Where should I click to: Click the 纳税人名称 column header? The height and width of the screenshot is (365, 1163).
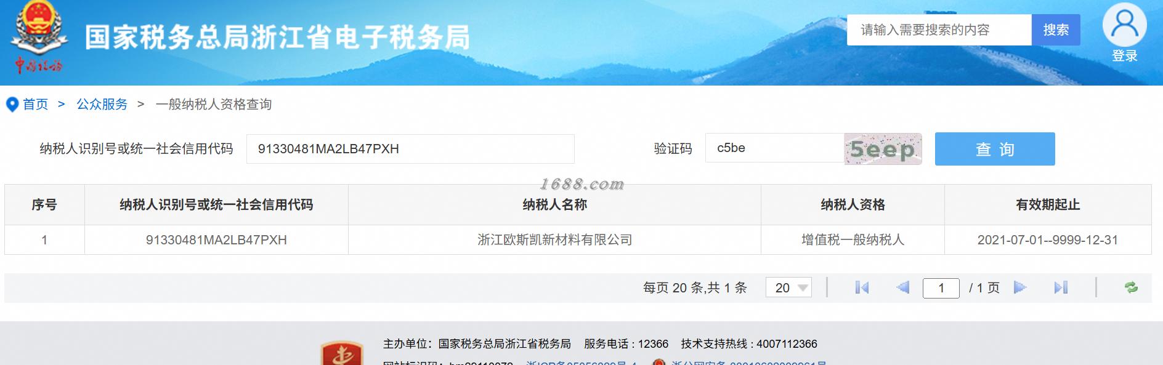coord(554,204)
